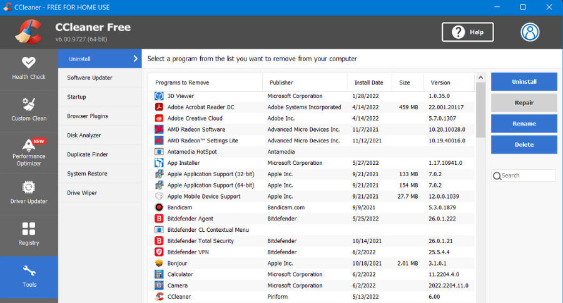The width and height of the screenshot is (563, 303).
Task: Open the Software Updater tab
Action: click(100, 78)
